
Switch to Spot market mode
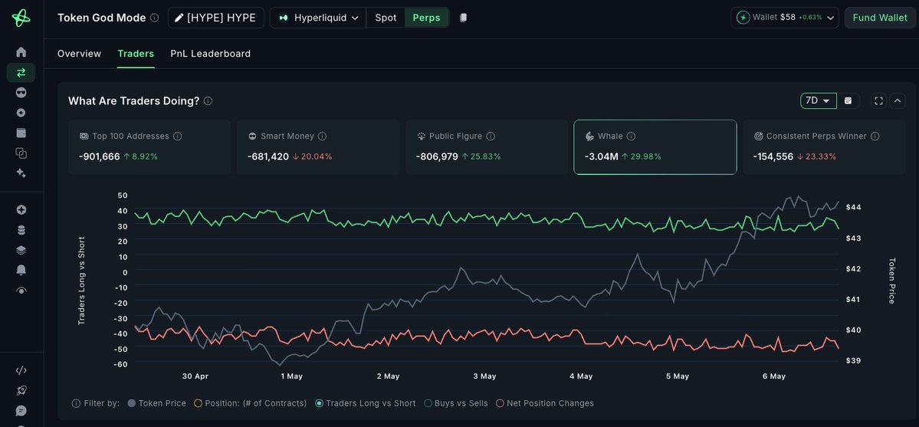(x=386, y=18)
